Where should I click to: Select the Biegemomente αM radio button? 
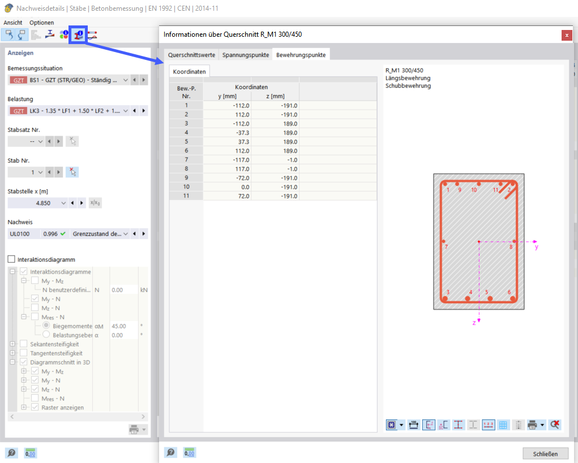pos(46,326)
